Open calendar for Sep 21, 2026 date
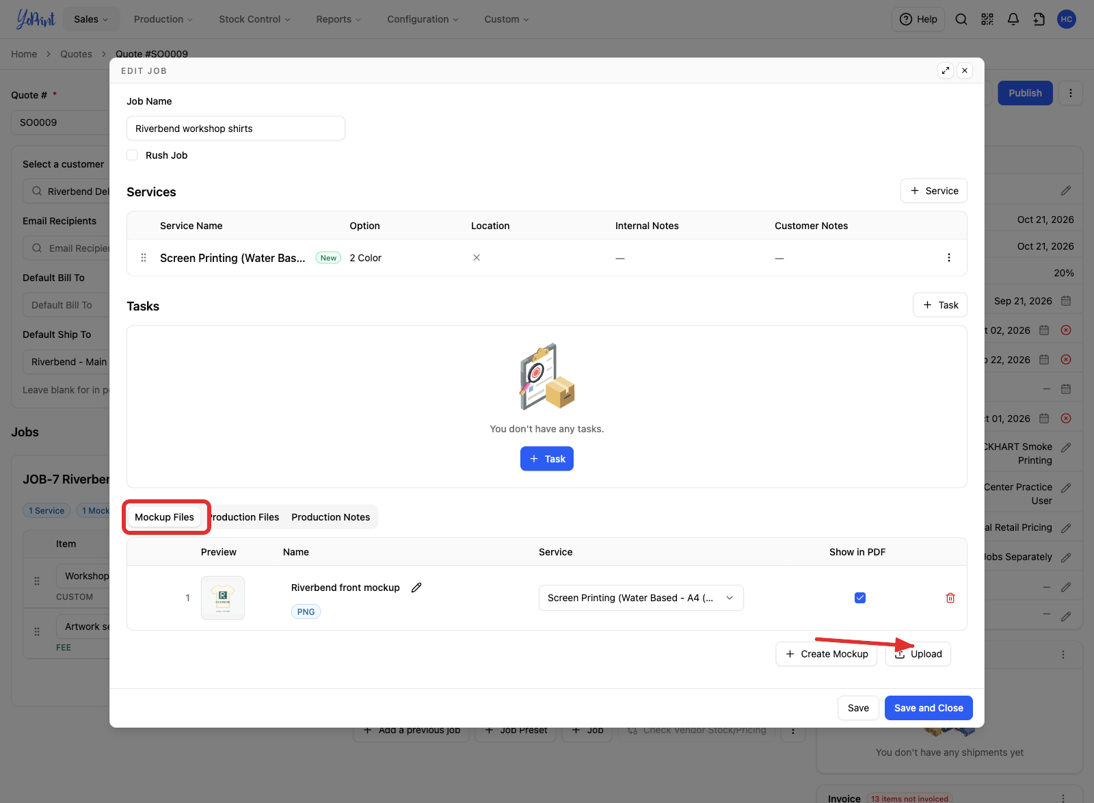Viewport: 1094px width, 803px height. [1066, 301]
